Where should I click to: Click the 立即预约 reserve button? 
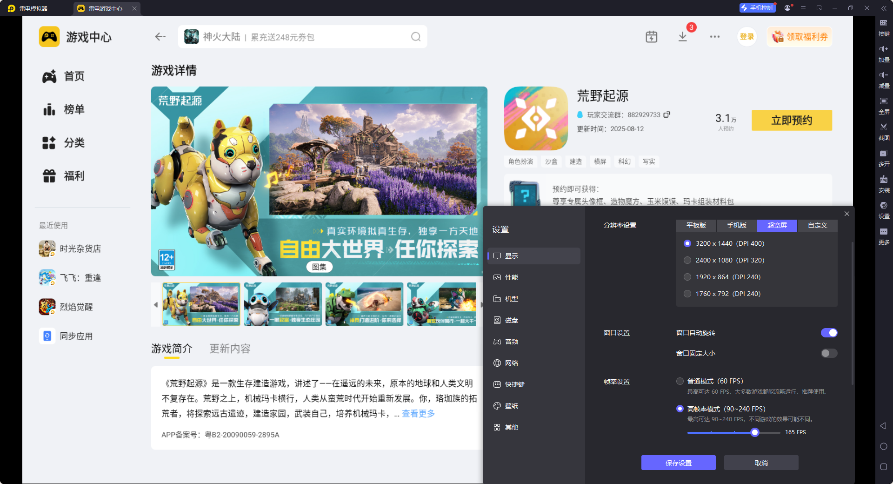coord(792,120)
